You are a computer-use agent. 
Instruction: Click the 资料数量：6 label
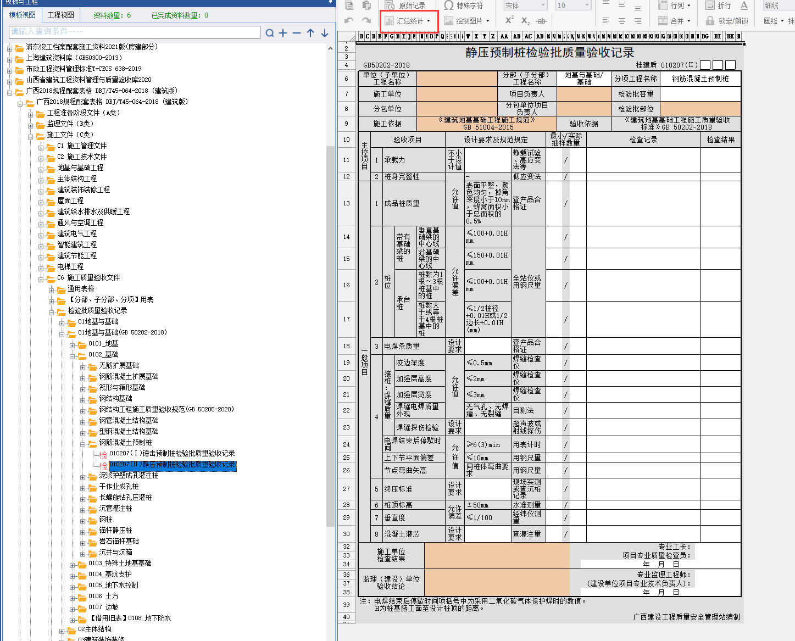[112, 15]
